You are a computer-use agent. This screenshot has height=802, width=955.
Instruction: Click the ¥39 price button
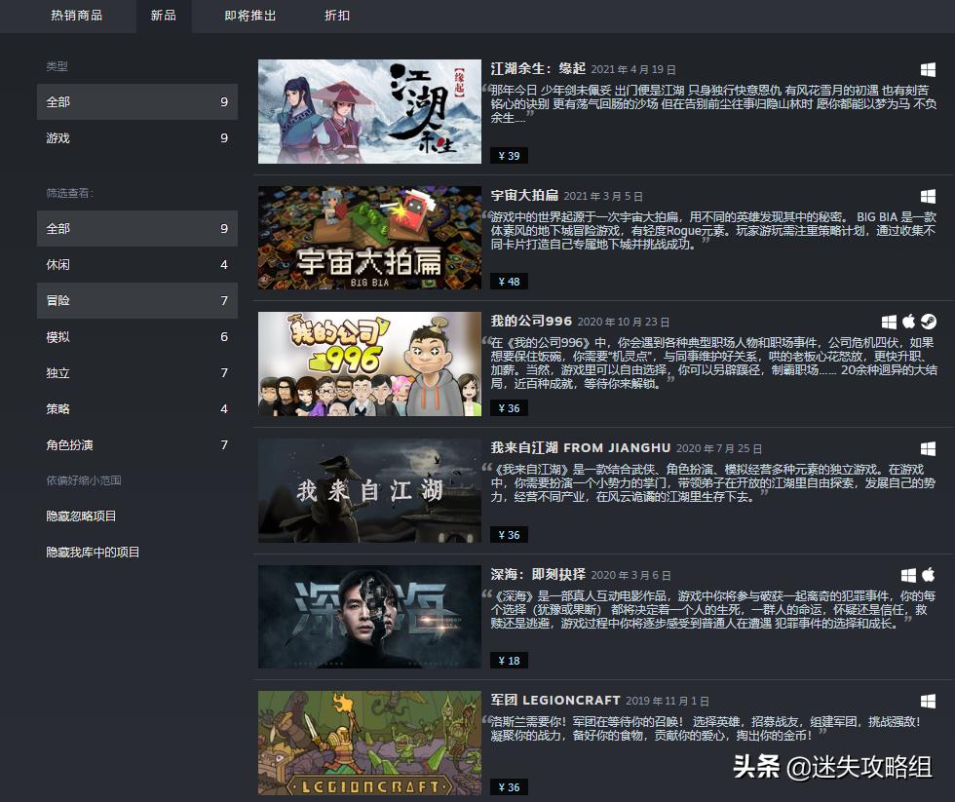[509, 155]
